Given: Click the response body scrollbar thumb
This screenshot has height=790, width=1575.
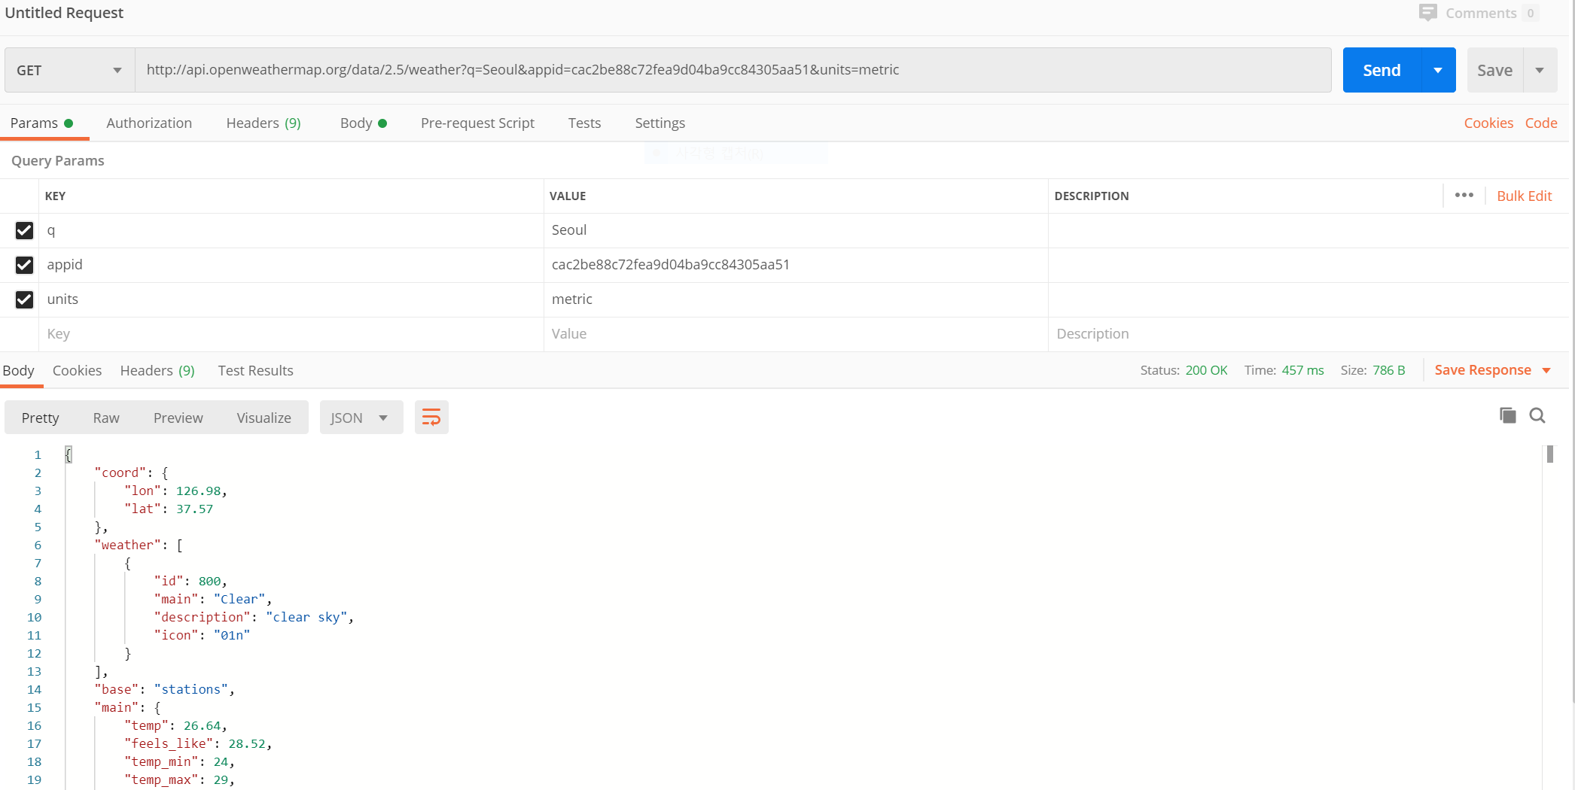Looking at the screenshot, I should pyautogui.click(x=1550, y=454).
